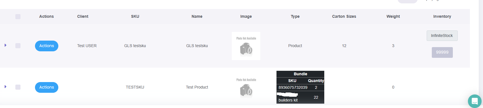Sort by the Carton Sizes column header

click(x=344, y=16)
